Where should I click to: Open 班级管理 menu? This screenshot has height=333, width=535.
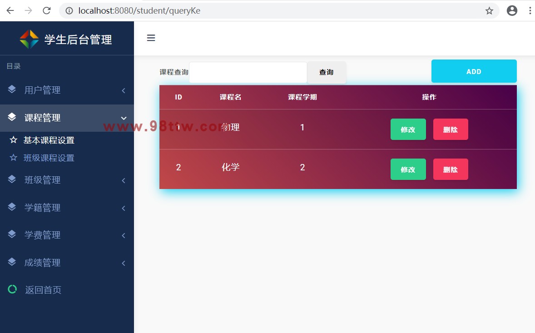67,180
